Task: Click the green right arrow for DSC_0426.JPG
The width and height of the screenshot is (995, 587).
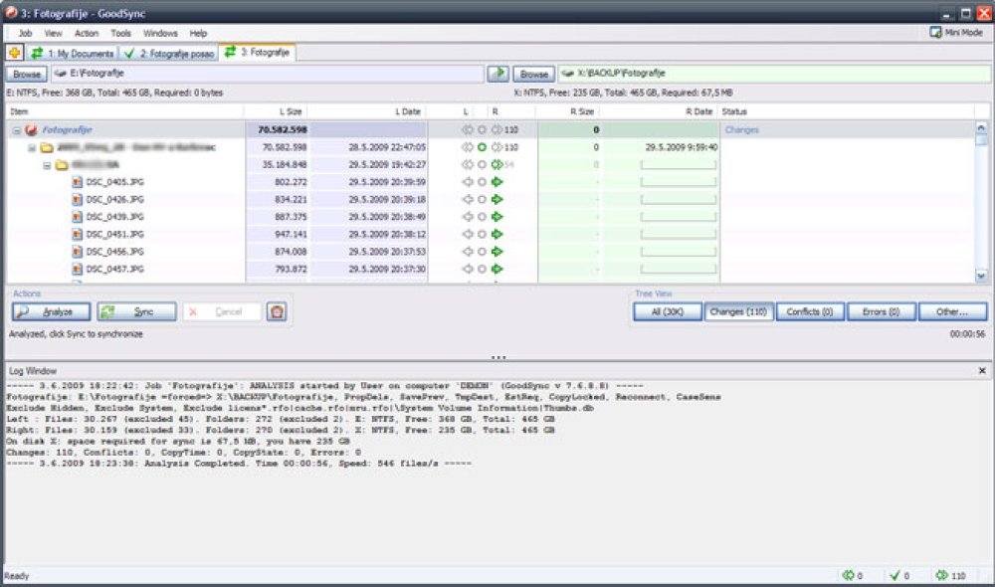Action: (x=497, y=199)
